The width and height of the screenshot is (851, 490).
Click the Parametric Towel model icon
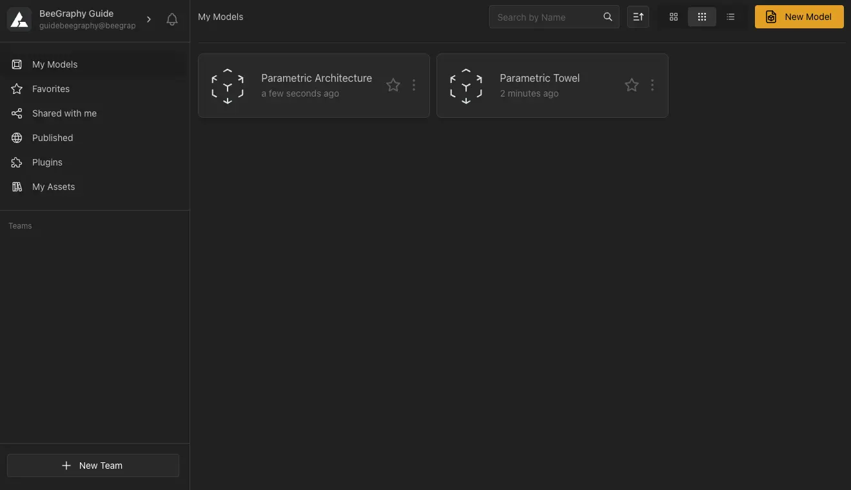tap(466, 86)
